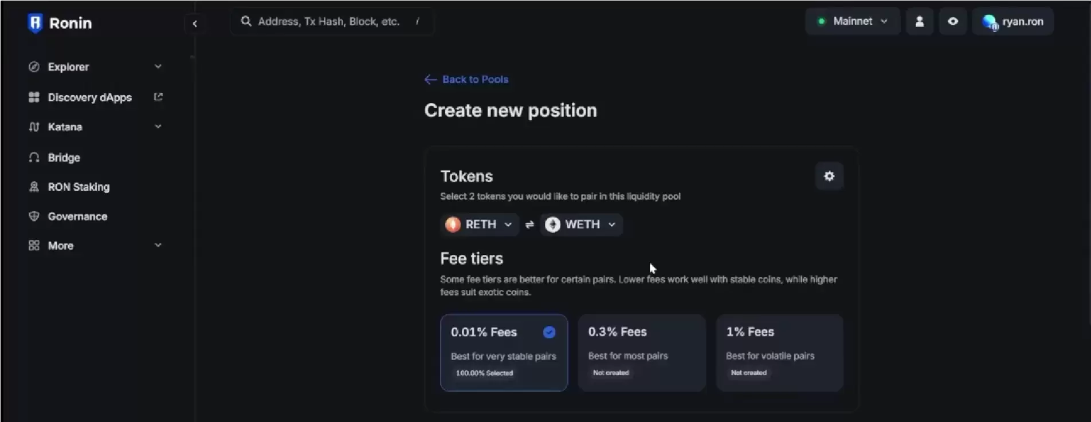
Task: Click the Bridge icon in sidebar
Action: coord(34,157)
